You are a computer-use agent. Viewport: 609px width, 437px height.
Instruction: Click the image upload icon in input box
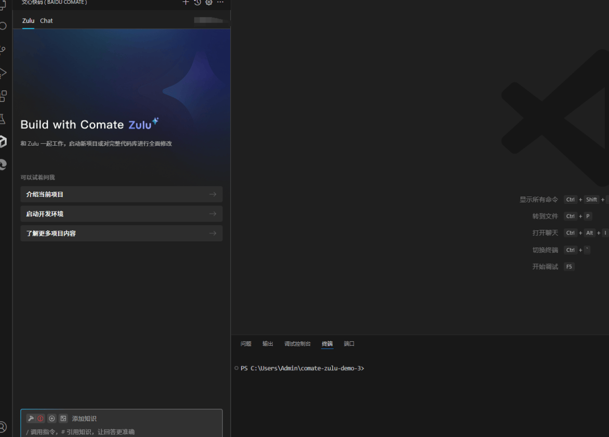coord(63,418)
